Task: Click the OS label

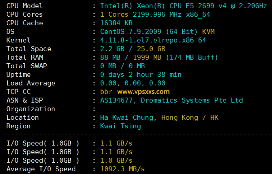Action: point(10,32)
